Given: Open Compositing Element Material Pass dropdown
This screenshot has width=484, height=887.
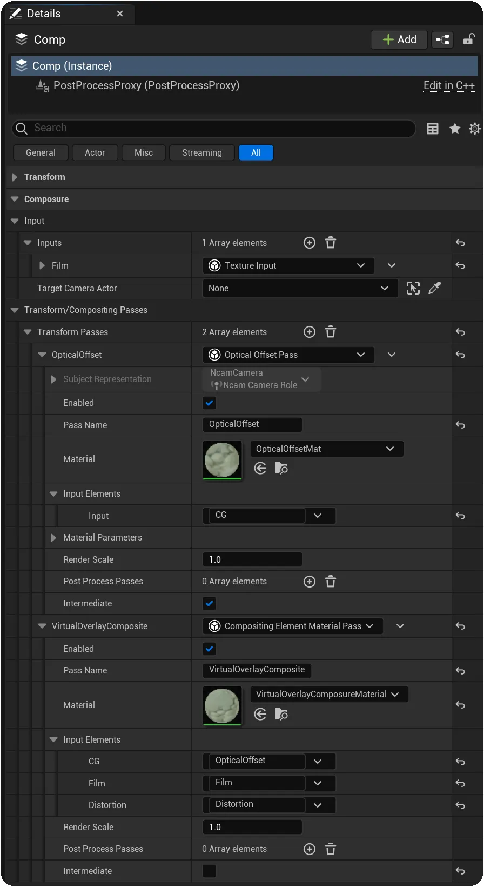Looking at the screenshot, I should pyautogui.click(x=293, y=626).
